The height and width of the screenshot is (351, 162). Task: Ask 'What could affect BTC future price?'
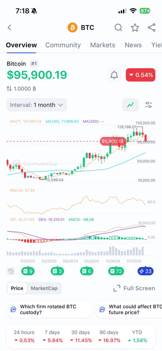[x=129, y=309]
